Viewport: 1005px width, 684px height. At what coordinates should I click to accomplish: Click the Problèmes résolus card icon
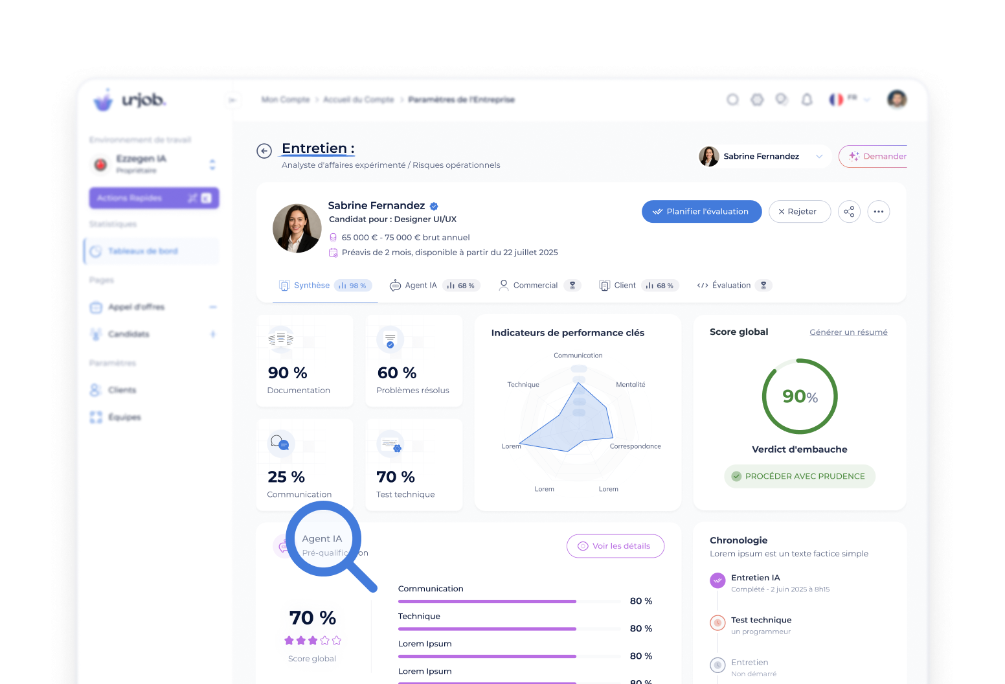(x=390, y=339)
